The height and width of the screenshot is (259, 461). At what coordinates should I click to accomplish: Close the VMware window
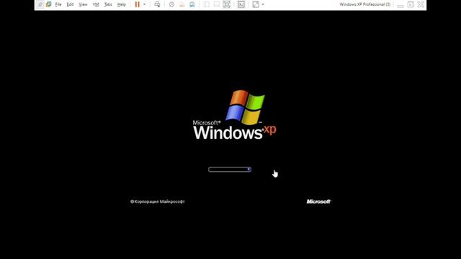click(x=421, y=4)
